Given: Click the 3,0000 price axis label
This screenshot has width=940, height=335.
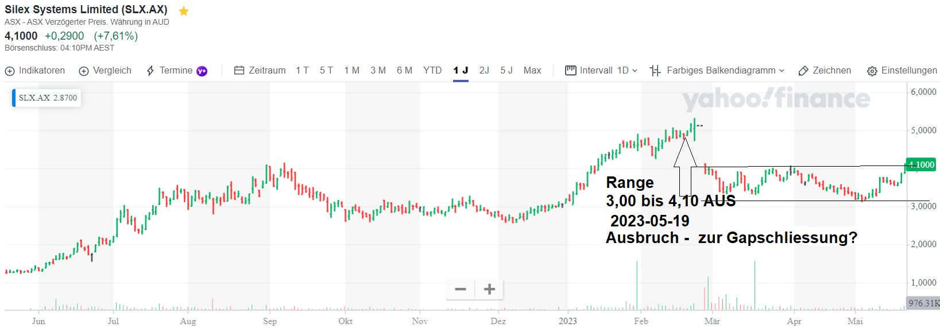Looking at the screenshot, I should click(923, 206).
